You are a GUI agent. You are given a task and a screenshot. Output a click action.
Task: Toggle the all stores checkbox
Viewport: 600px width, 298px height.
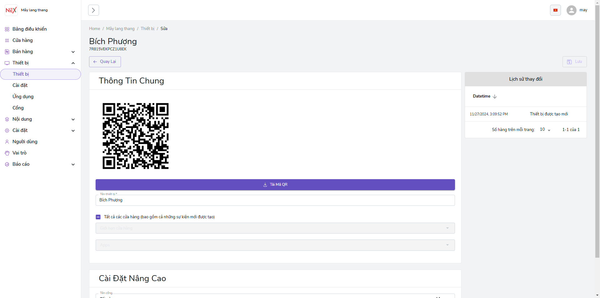click(x=98, y=217)
